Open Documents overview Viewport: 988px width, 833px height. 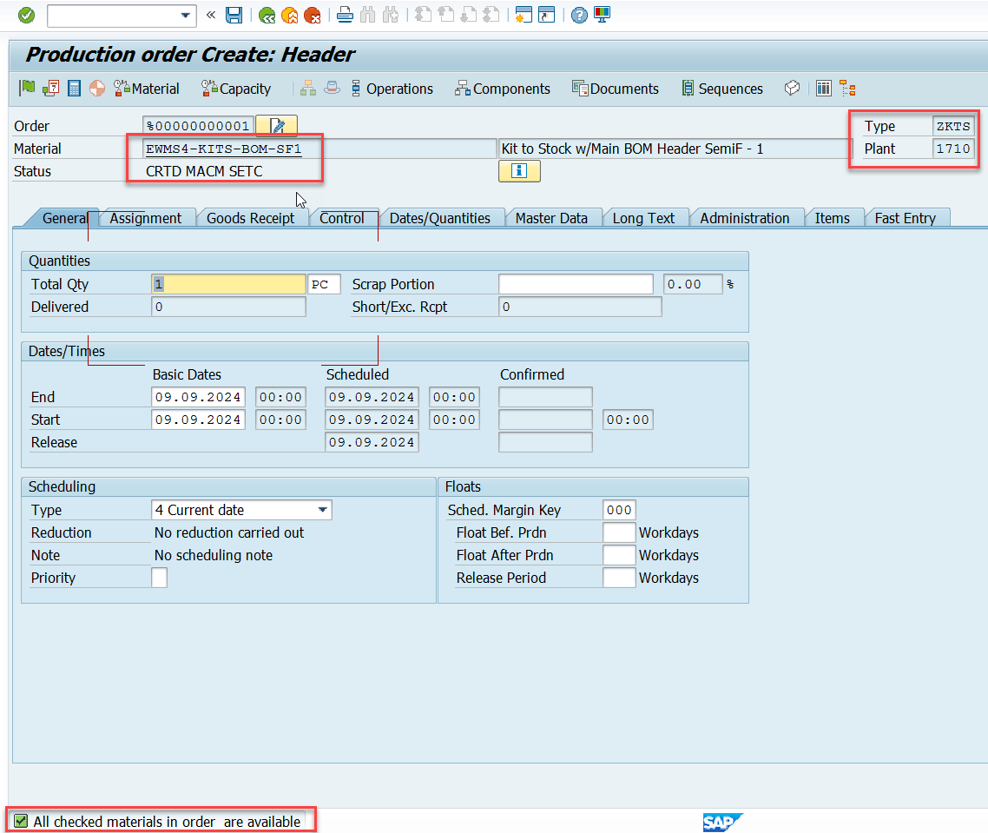click(615, 89)
